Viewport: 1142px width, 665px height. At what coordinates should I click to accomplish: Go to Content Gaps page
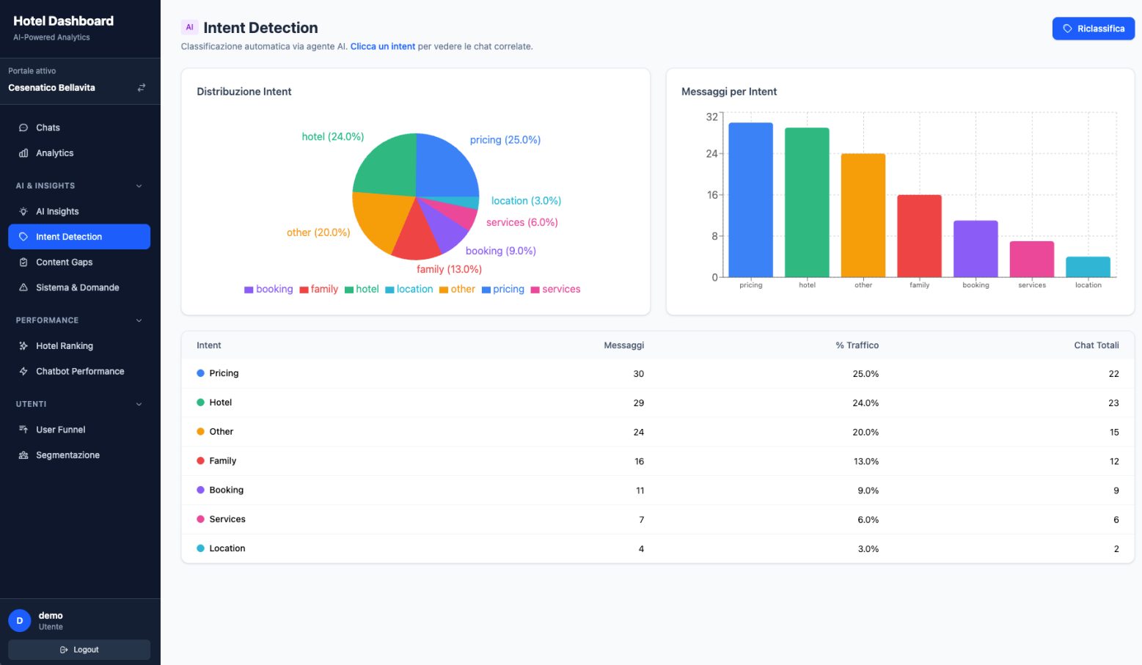79,262
